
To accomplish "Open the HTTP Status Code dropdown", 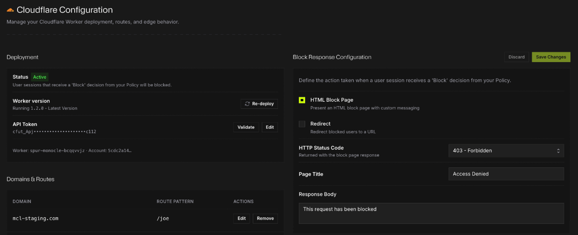I will pyautogui.click(x=506, y=151).
